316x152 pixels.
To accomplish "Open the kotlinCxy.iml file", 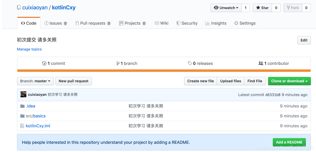I will (x=38, y=126).
